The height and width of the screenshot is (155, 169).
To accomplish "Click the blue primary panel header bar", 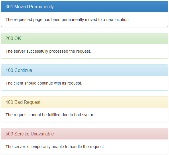I will (84, 7).
